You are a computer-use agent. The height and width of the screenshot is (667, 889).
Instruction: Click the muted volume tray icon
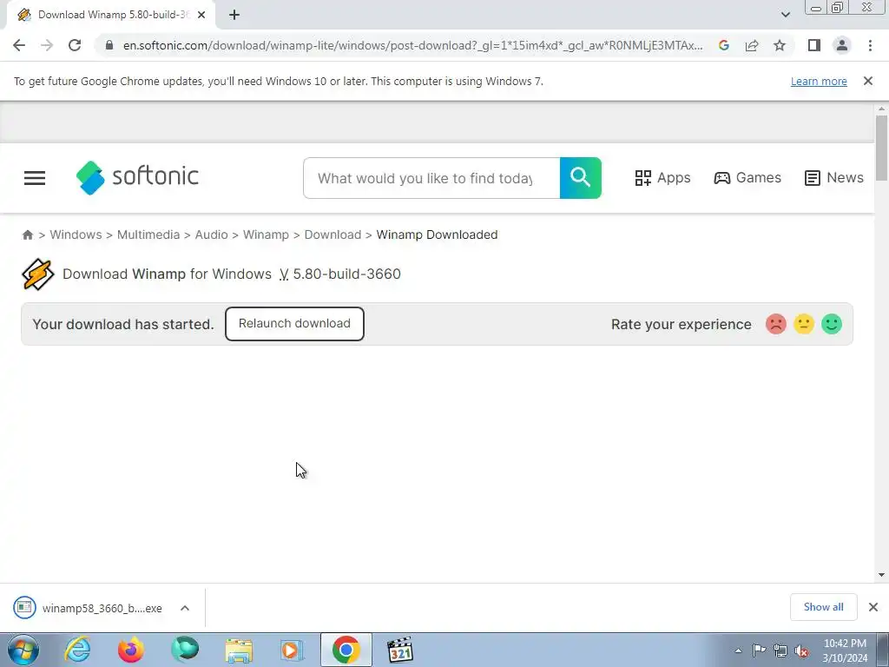[x=801, y=651]
